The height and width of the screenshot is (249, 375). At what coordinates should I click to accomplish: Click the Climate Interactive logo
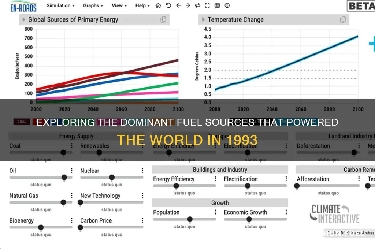click(334, 213)
